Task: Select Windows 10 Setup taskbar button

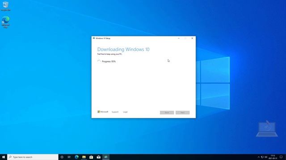Action: (106, 157)
